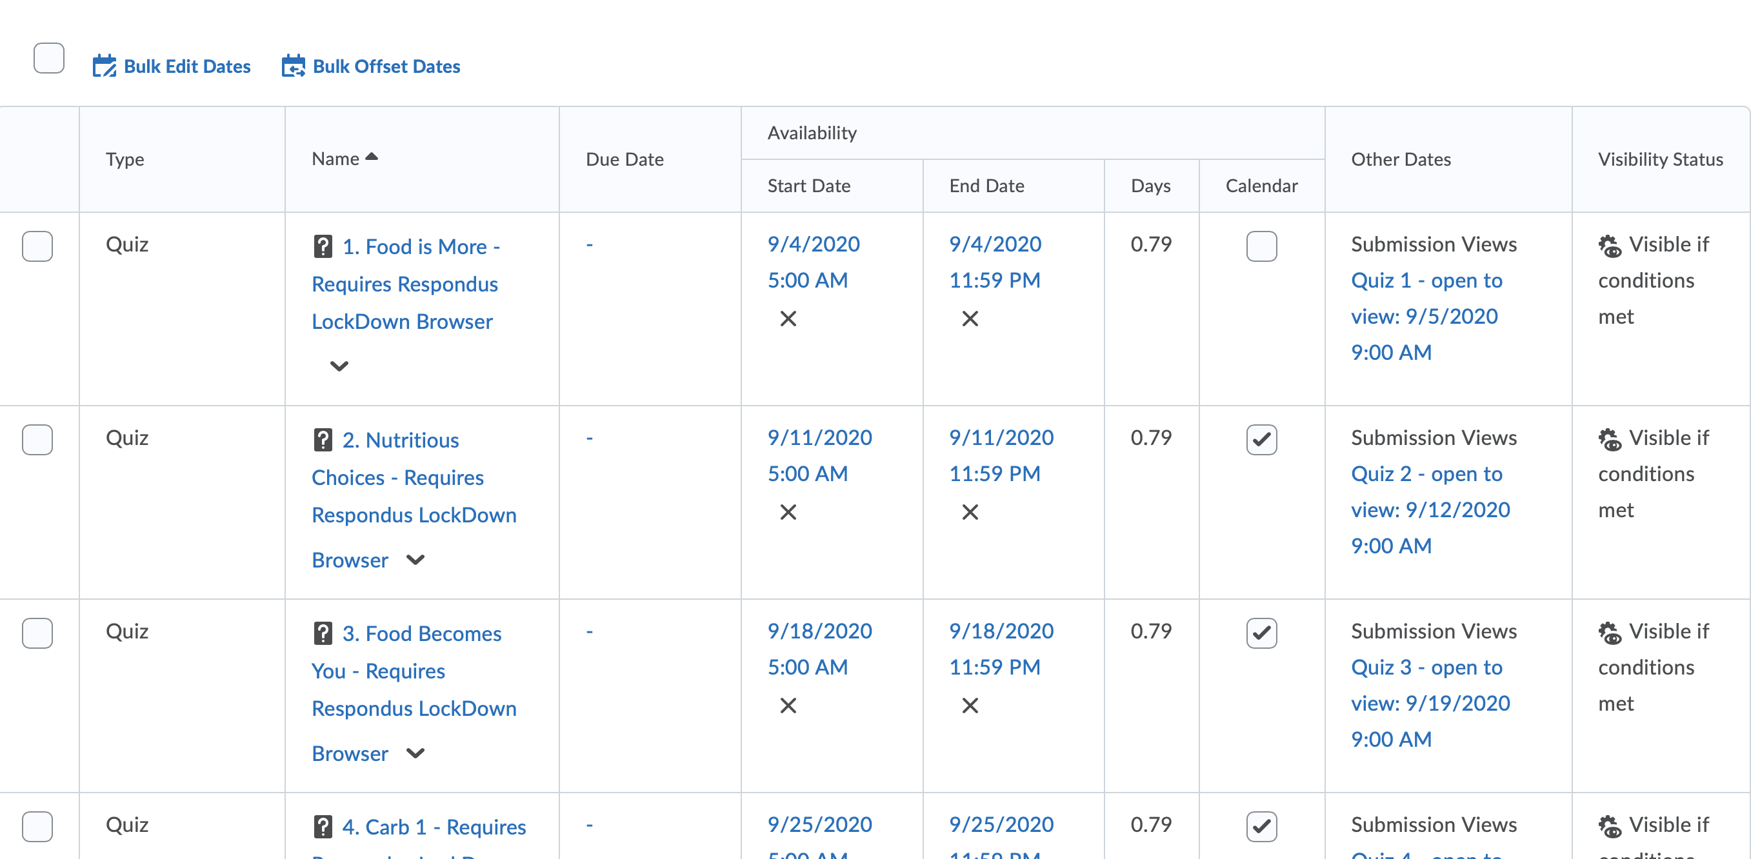This screenshot has height=859, width=1760.
Task: Click the Bulk Offset Dates calendar icon
Action: click(x=293, y=66)
